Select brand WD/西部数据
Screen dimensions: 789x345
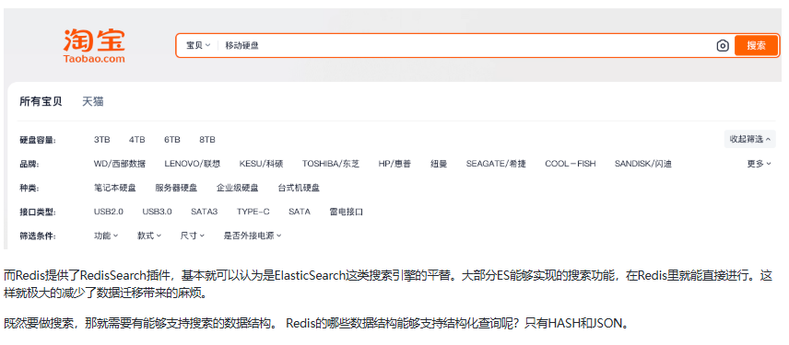[120, 164]
